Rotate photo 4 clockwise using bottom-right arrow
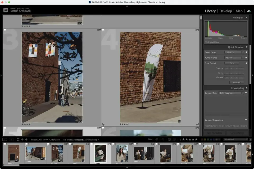This screenshot has height=169, width=254. pyautogui.click(x=197, y=124)
